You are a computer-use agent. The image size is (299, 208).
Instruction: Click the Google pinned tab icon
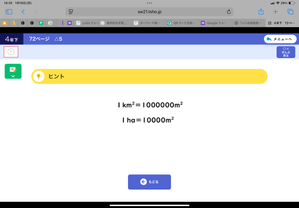[50, 22]
